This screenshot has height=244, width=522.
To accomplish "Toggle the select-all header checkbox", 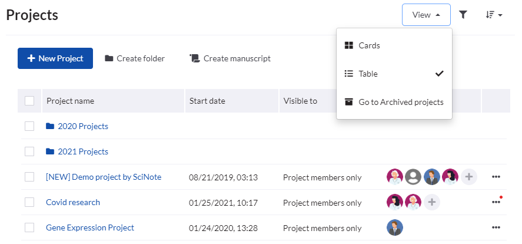I will [29, 101].
